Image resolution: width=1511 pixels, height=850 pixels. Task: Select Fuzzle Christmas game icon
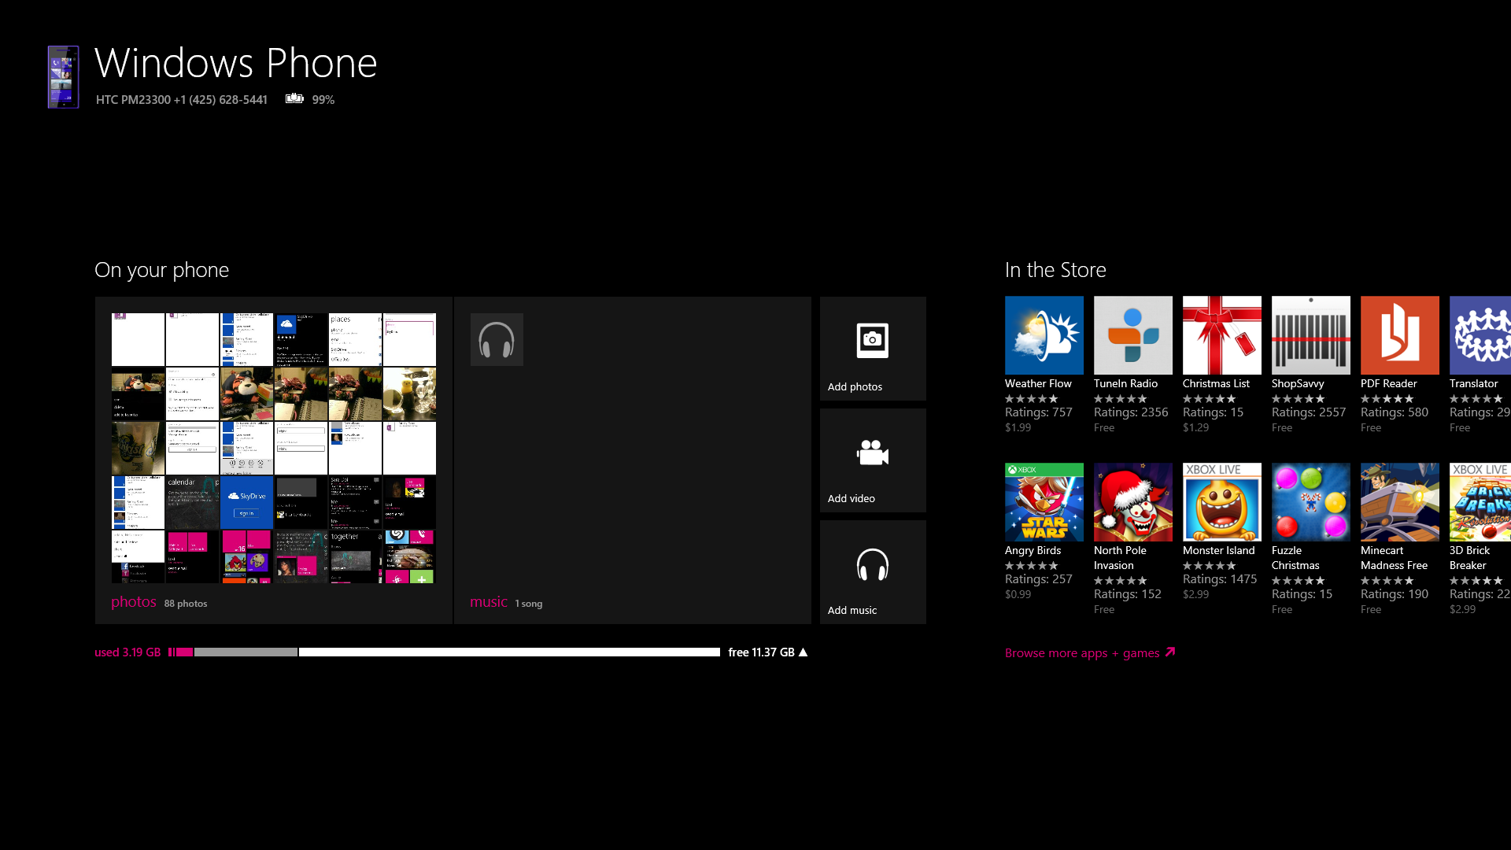pos(1310,501)
